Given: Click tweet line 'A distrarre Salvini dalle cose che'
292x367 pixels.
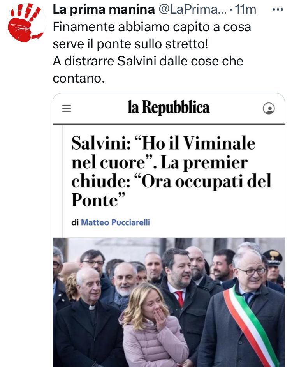Looking at the screenshot, I should 148,61.
